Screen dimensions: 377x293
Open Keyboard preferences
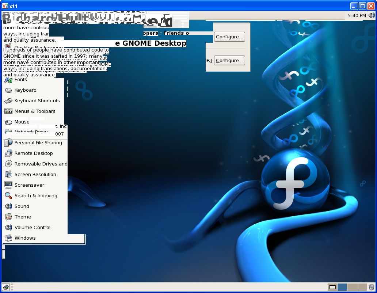tap(25, 90)
